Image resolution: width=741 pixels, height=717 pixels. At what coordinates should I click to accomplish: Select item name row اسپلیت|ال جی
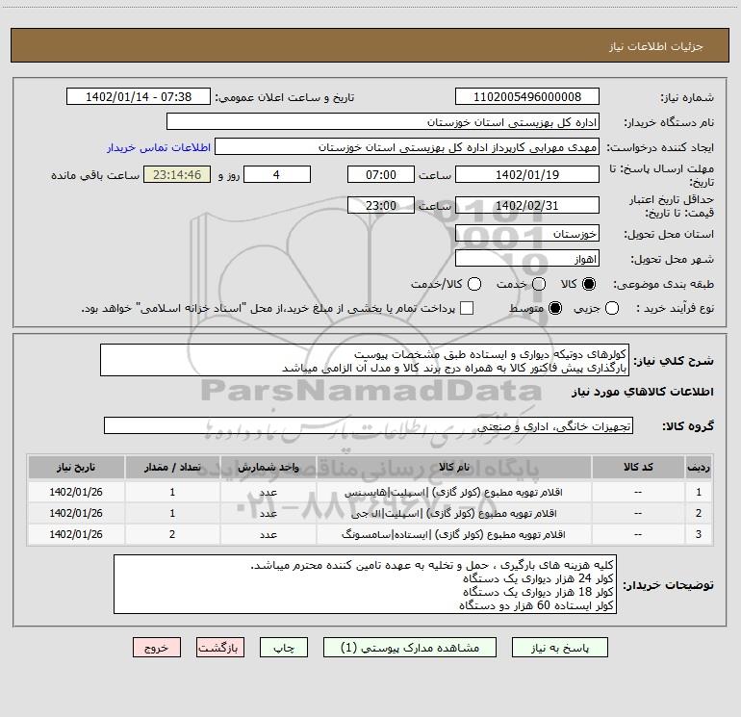pyautogui.click(x=453, y=513)
